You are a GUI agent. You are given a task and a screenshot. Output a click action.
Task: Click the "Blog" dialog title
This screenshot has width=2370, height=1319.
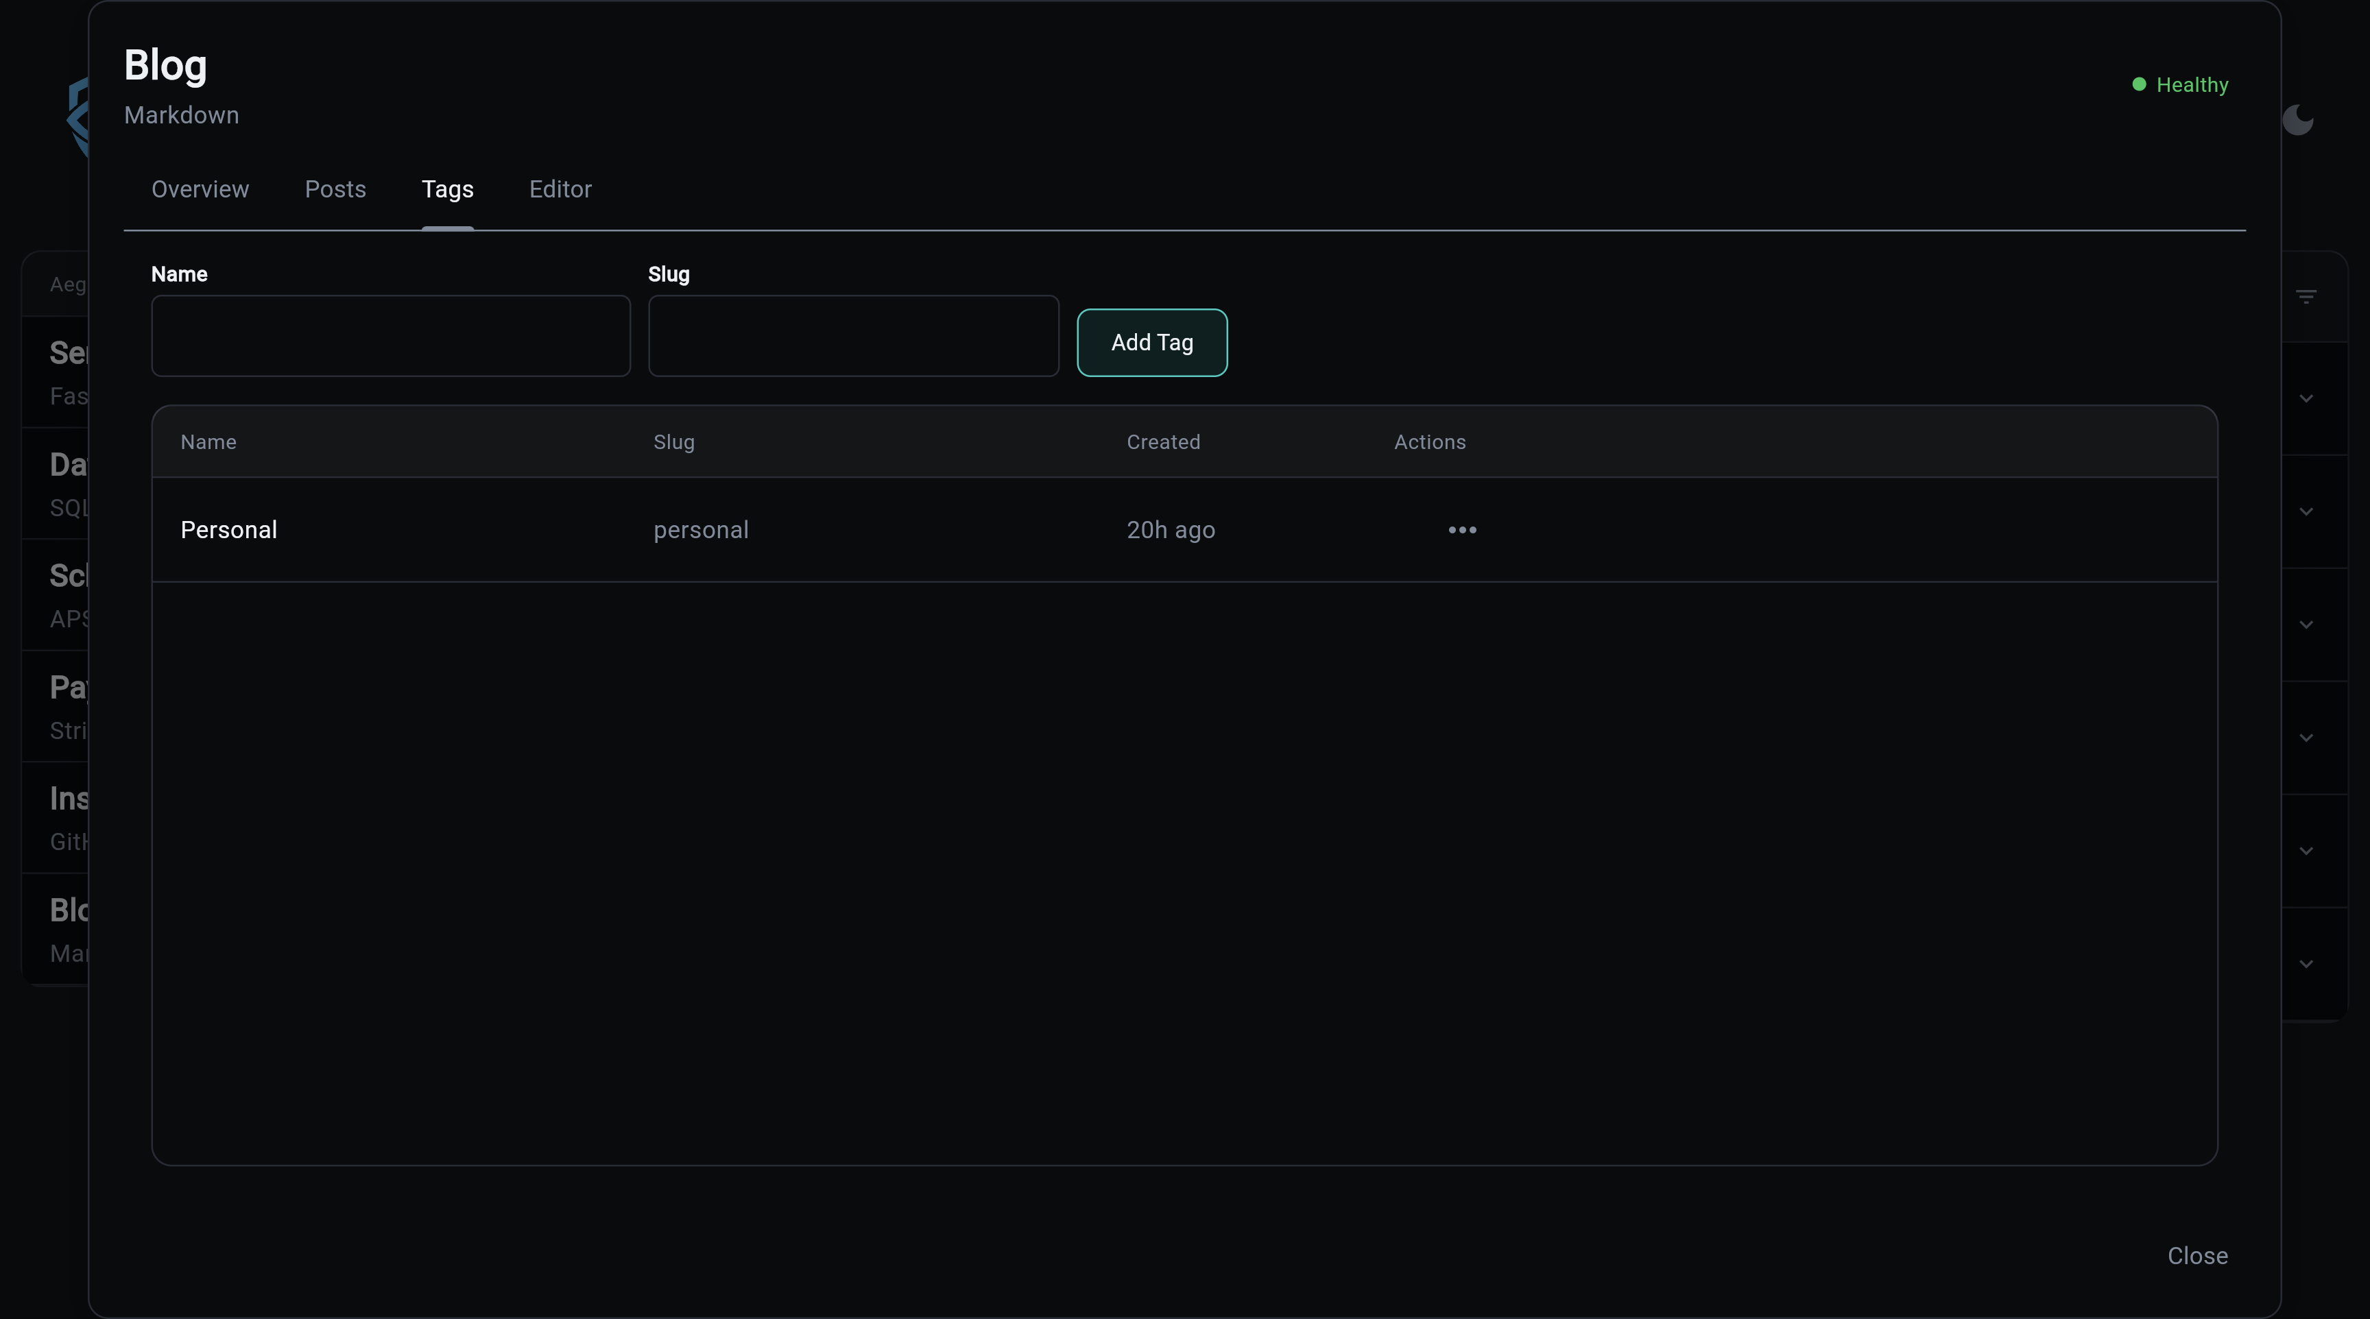pyautogui.click(x=165, y=65)
